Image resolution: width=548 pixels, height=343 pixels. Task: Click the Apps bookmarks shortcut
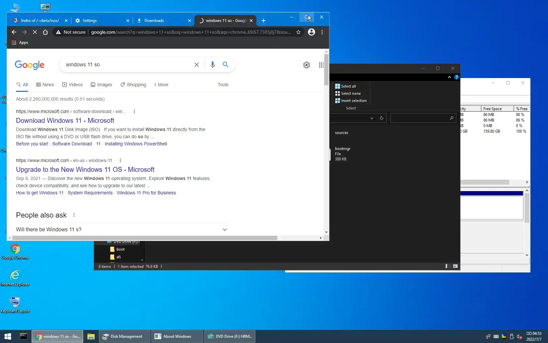point(20,42)
